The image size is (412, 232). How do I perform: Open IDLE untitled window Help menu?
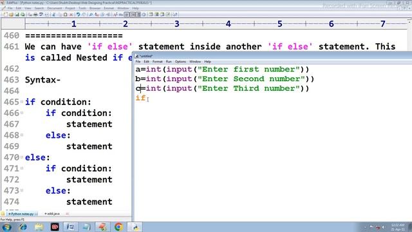click(207, 62)
